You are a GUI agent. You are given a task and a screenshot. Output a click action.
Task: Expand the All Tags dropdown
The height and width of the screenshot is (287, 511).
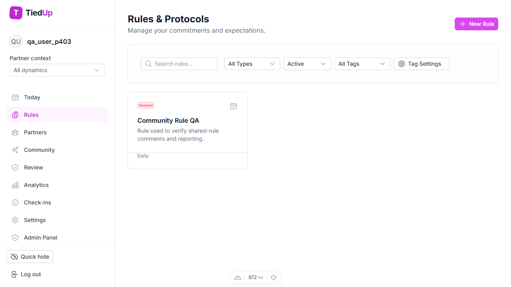(x=362, y=64)
